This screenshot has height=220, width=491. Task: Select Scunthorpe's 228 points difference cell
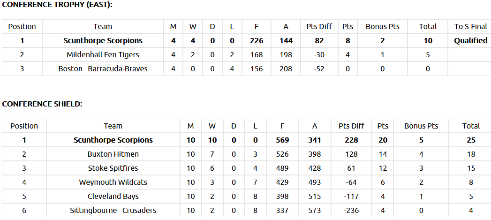(351, 140)
